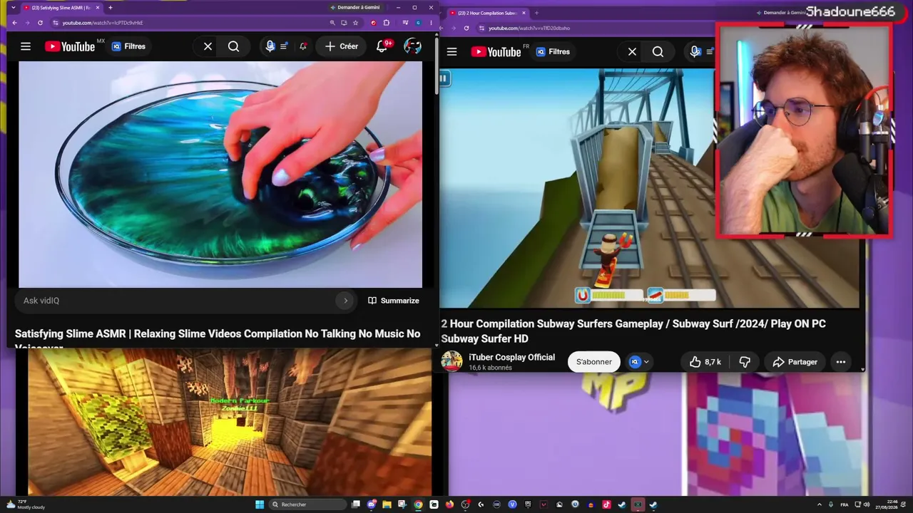
Task: Click the vidIQ bell alert icon beside the microphone
Action: pos(303,46)
